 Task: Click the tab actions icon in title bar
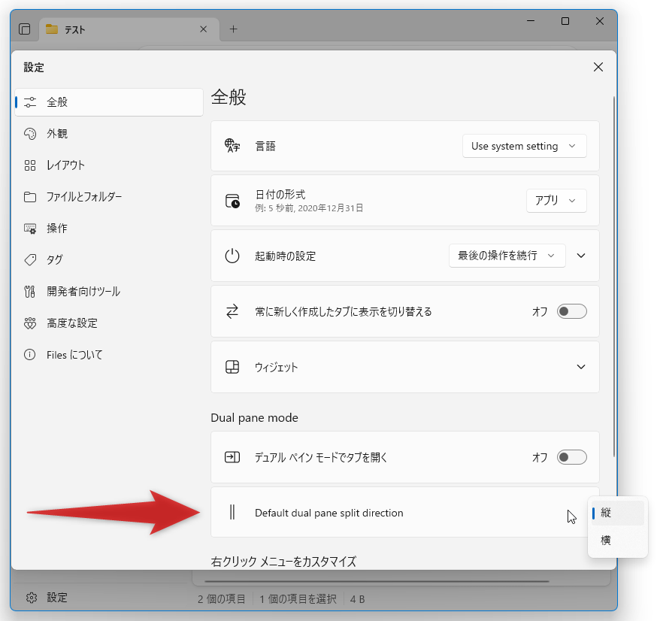(x=25, y=29)
